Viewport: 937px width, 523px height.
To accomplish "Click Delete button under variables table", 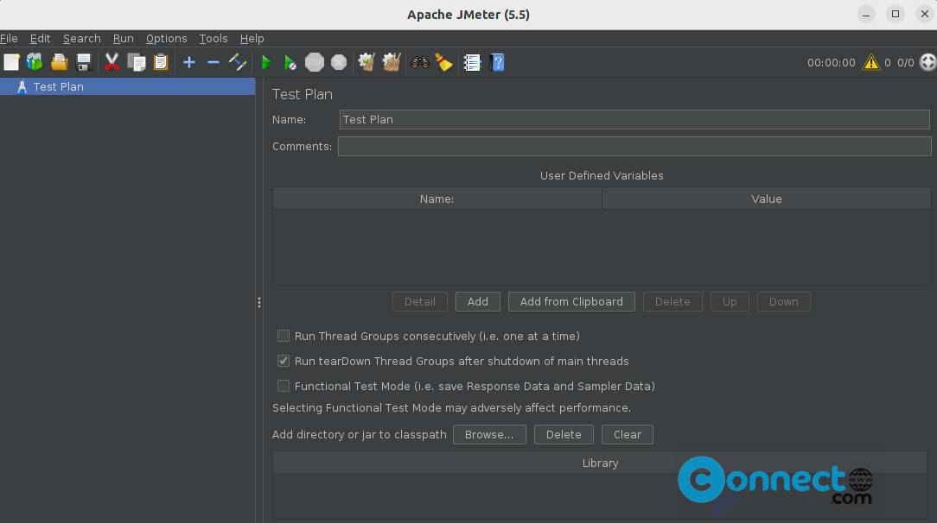I will (672, 302).
